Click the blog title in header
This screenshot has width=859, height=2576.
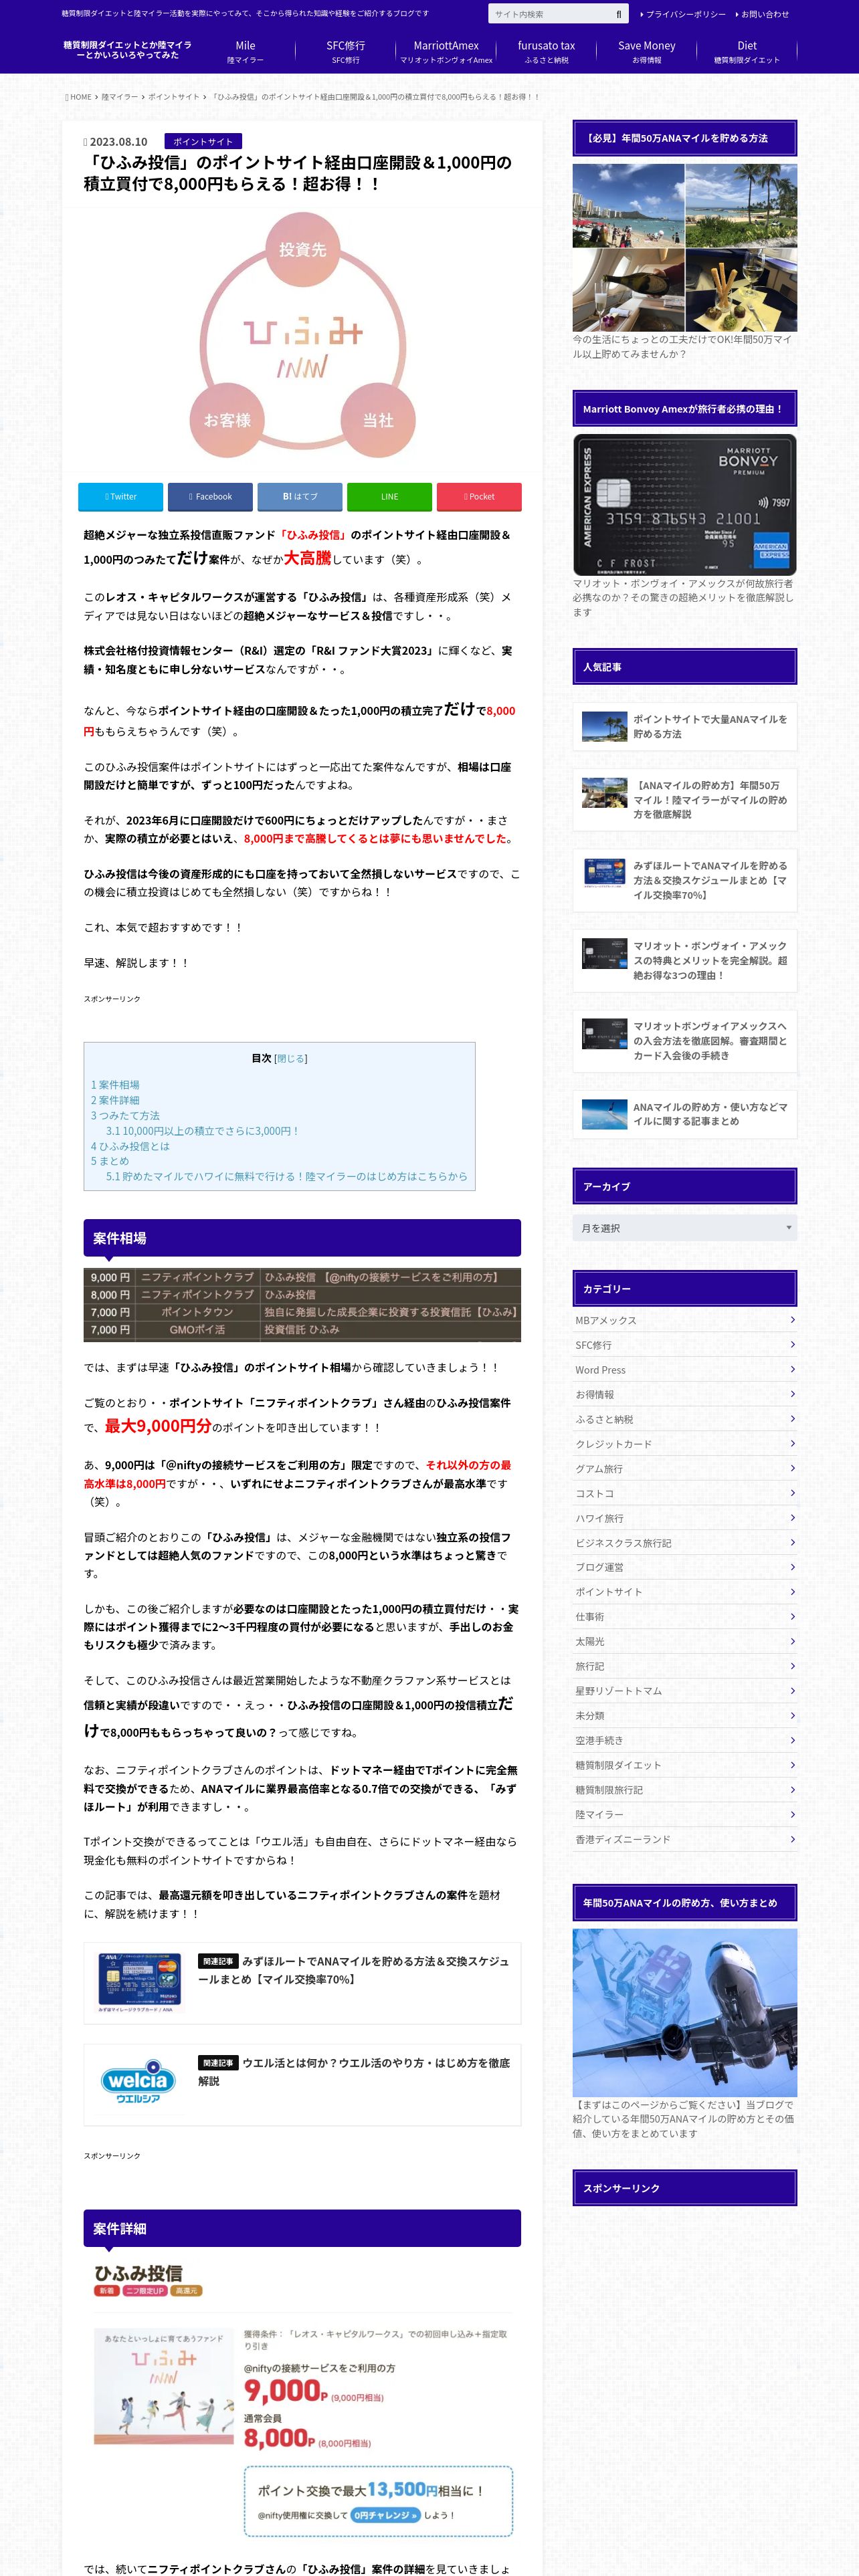coord(127,50)
